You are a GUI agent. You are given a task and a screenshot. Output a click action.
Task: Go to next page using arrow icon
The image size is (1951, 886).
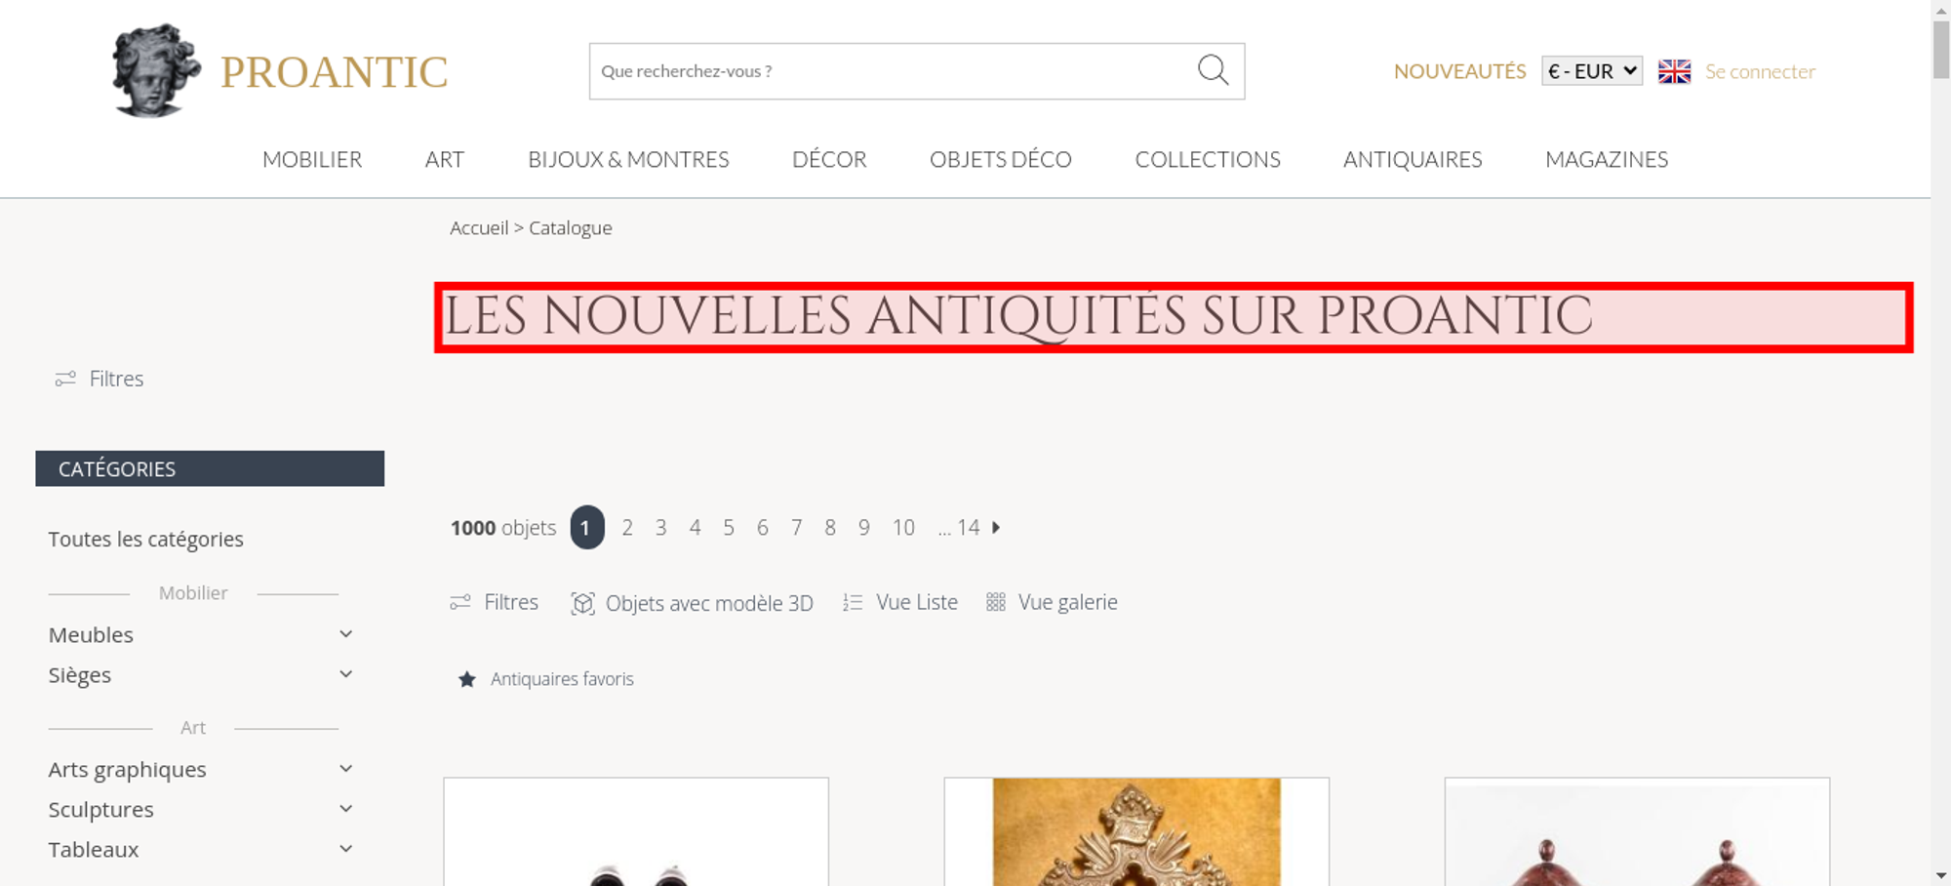pos(996,527)
